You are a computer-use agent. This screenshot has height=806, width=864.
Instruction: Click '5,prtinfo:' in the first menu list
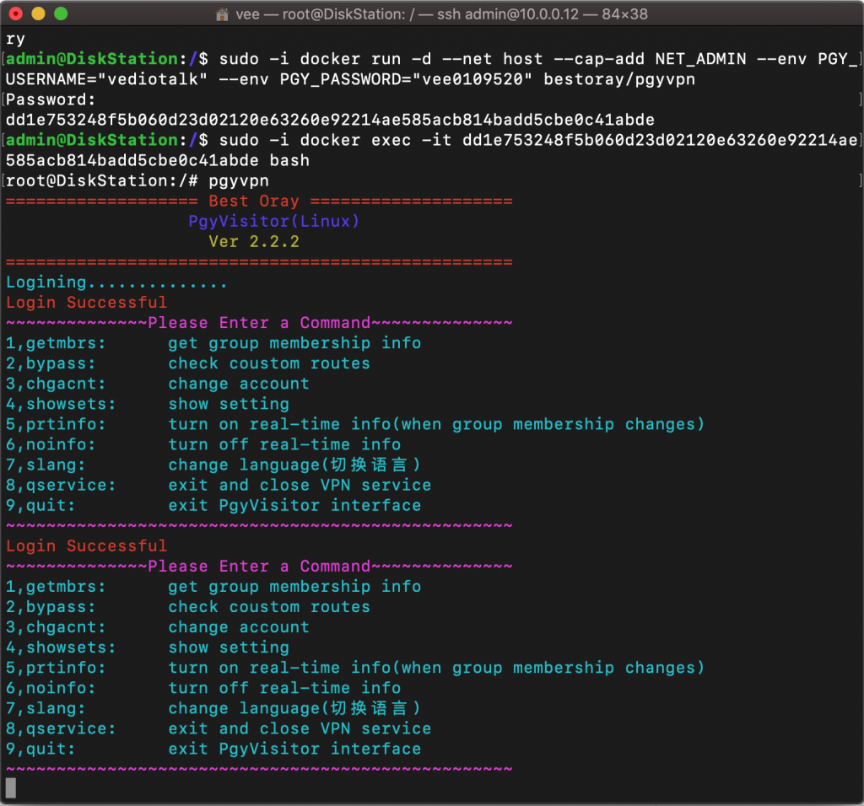56,424
